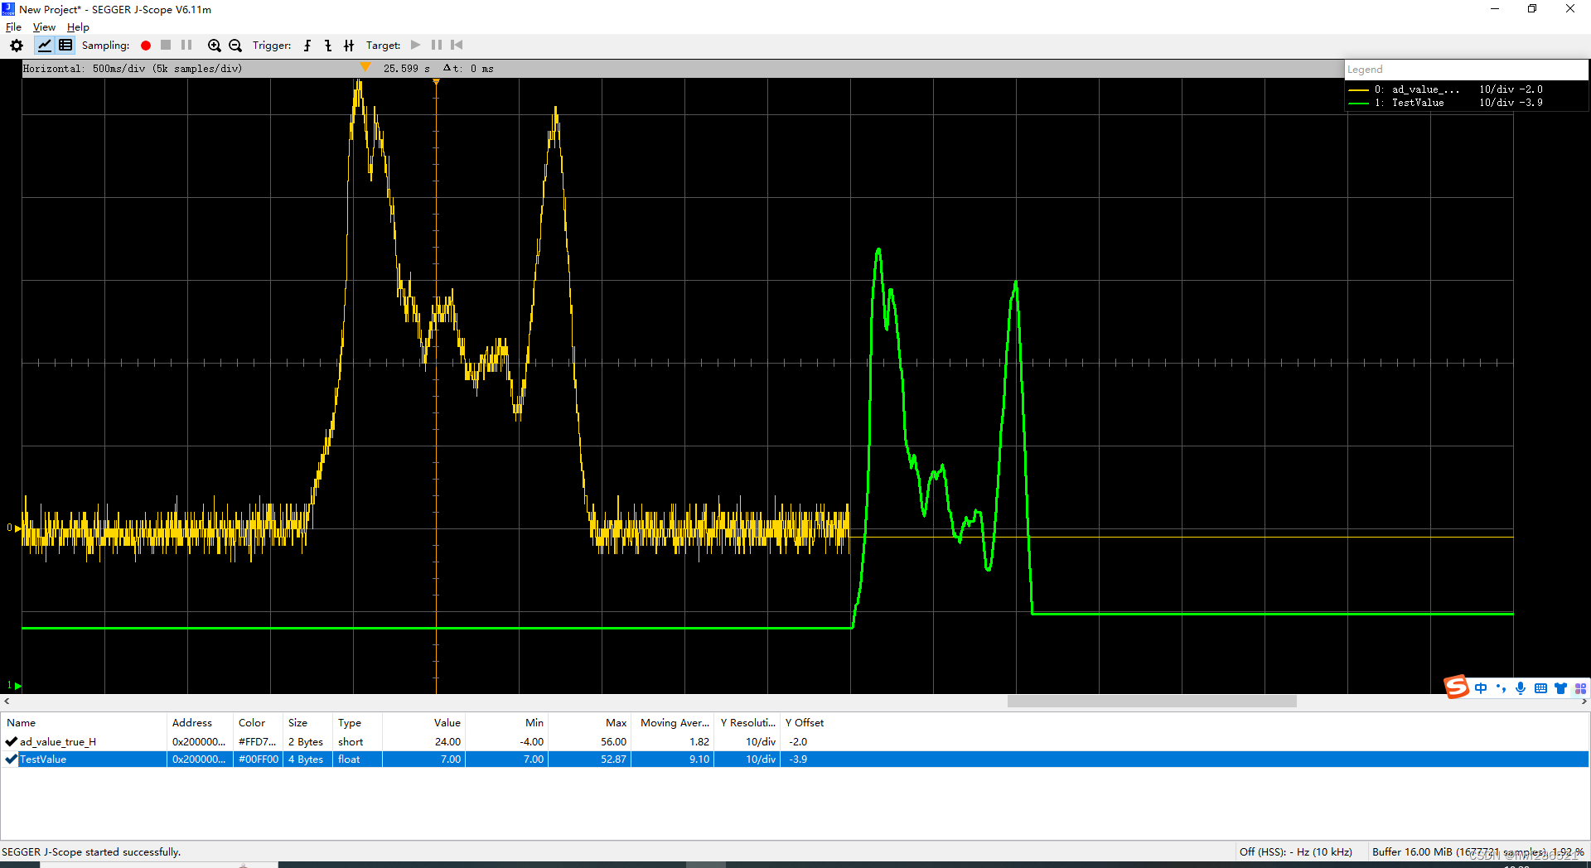Click the 'Off (HSS)' status bar entry
This screenshot has height=868, width=1591.
(x=1295, y=852)
